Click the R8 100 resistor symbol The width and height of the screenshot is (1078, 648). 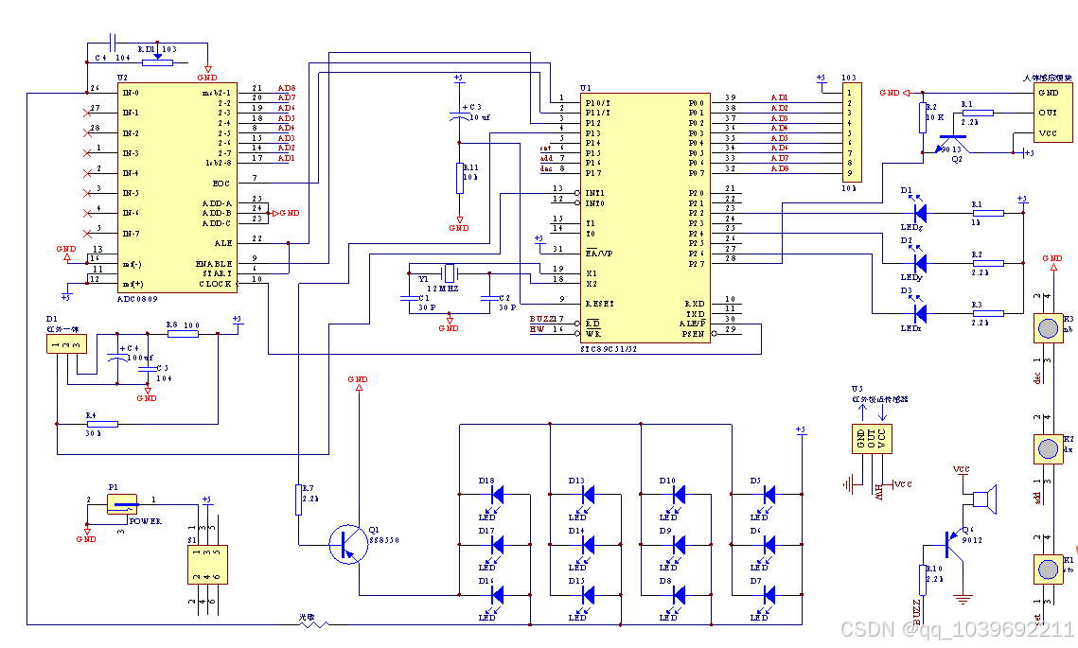[183, 334]
